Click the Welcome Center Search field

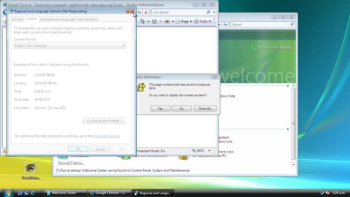(x=260, y=25)
